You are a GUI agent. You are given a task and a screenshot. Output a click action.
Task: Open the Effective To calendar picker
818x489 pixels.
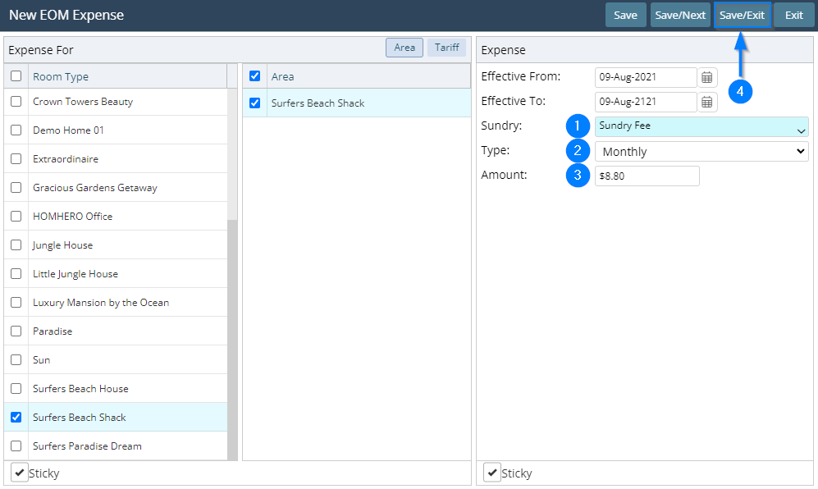coord(707,102)
